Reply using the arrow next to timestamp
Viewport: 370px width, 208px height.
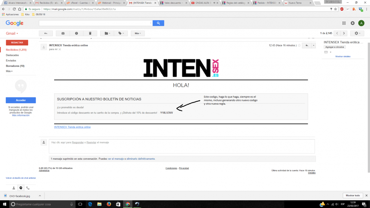coord(307,45)
